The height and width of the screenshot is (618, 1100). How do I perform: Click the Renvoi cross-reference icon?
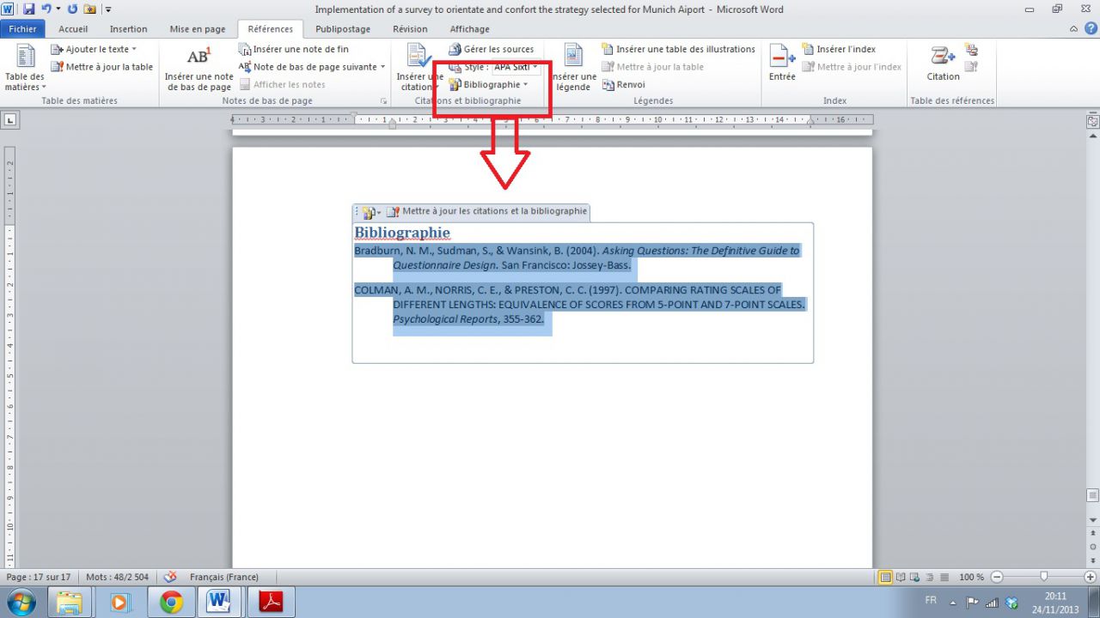pos(608,84)
